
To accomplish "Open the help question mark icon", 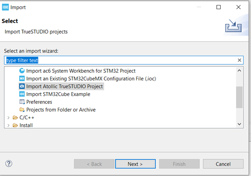I will tap(9, 163).
